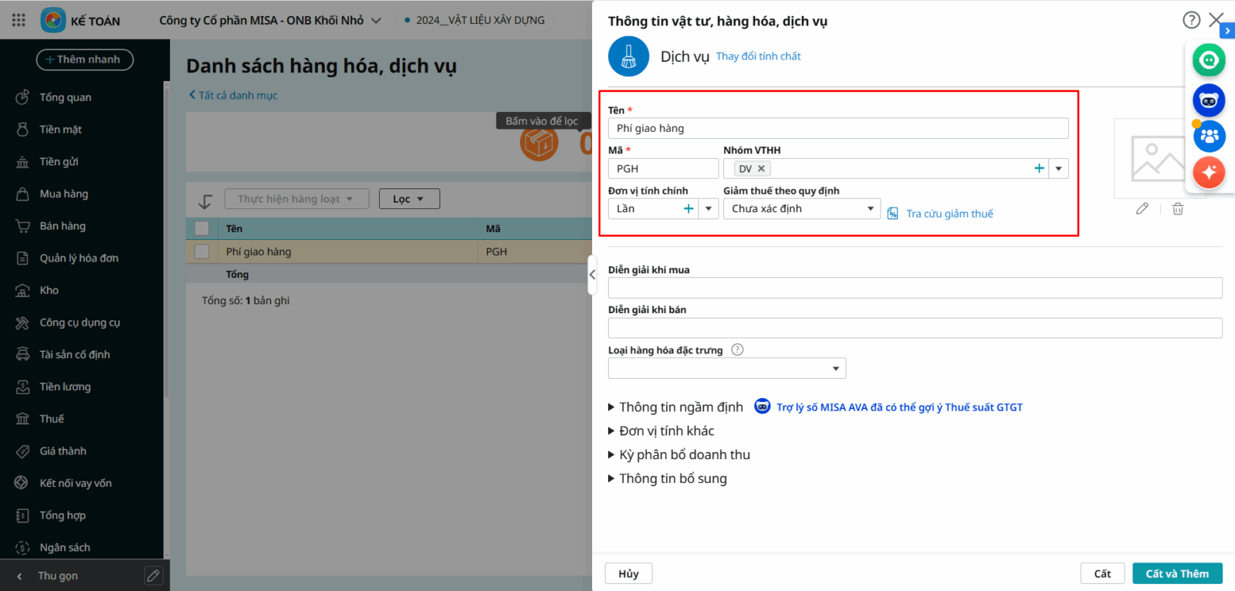
Task: Click the 2024_VẬT LIỆU XÂY DỰNG database label
Action: [480, 20]
